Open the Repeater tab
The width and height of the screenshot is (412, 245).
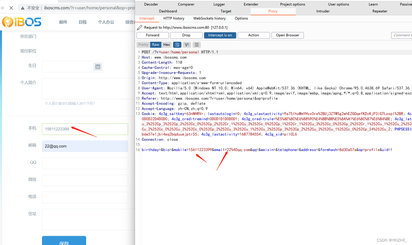380,11
